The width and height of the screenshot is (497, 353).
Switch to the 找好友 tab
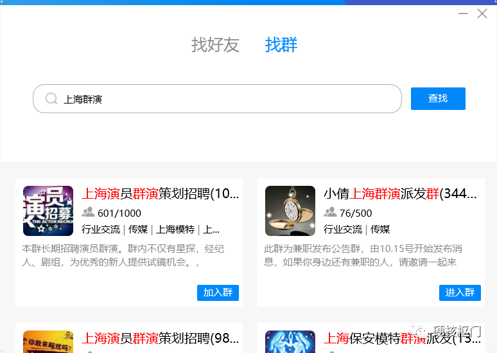pos(215,45)
